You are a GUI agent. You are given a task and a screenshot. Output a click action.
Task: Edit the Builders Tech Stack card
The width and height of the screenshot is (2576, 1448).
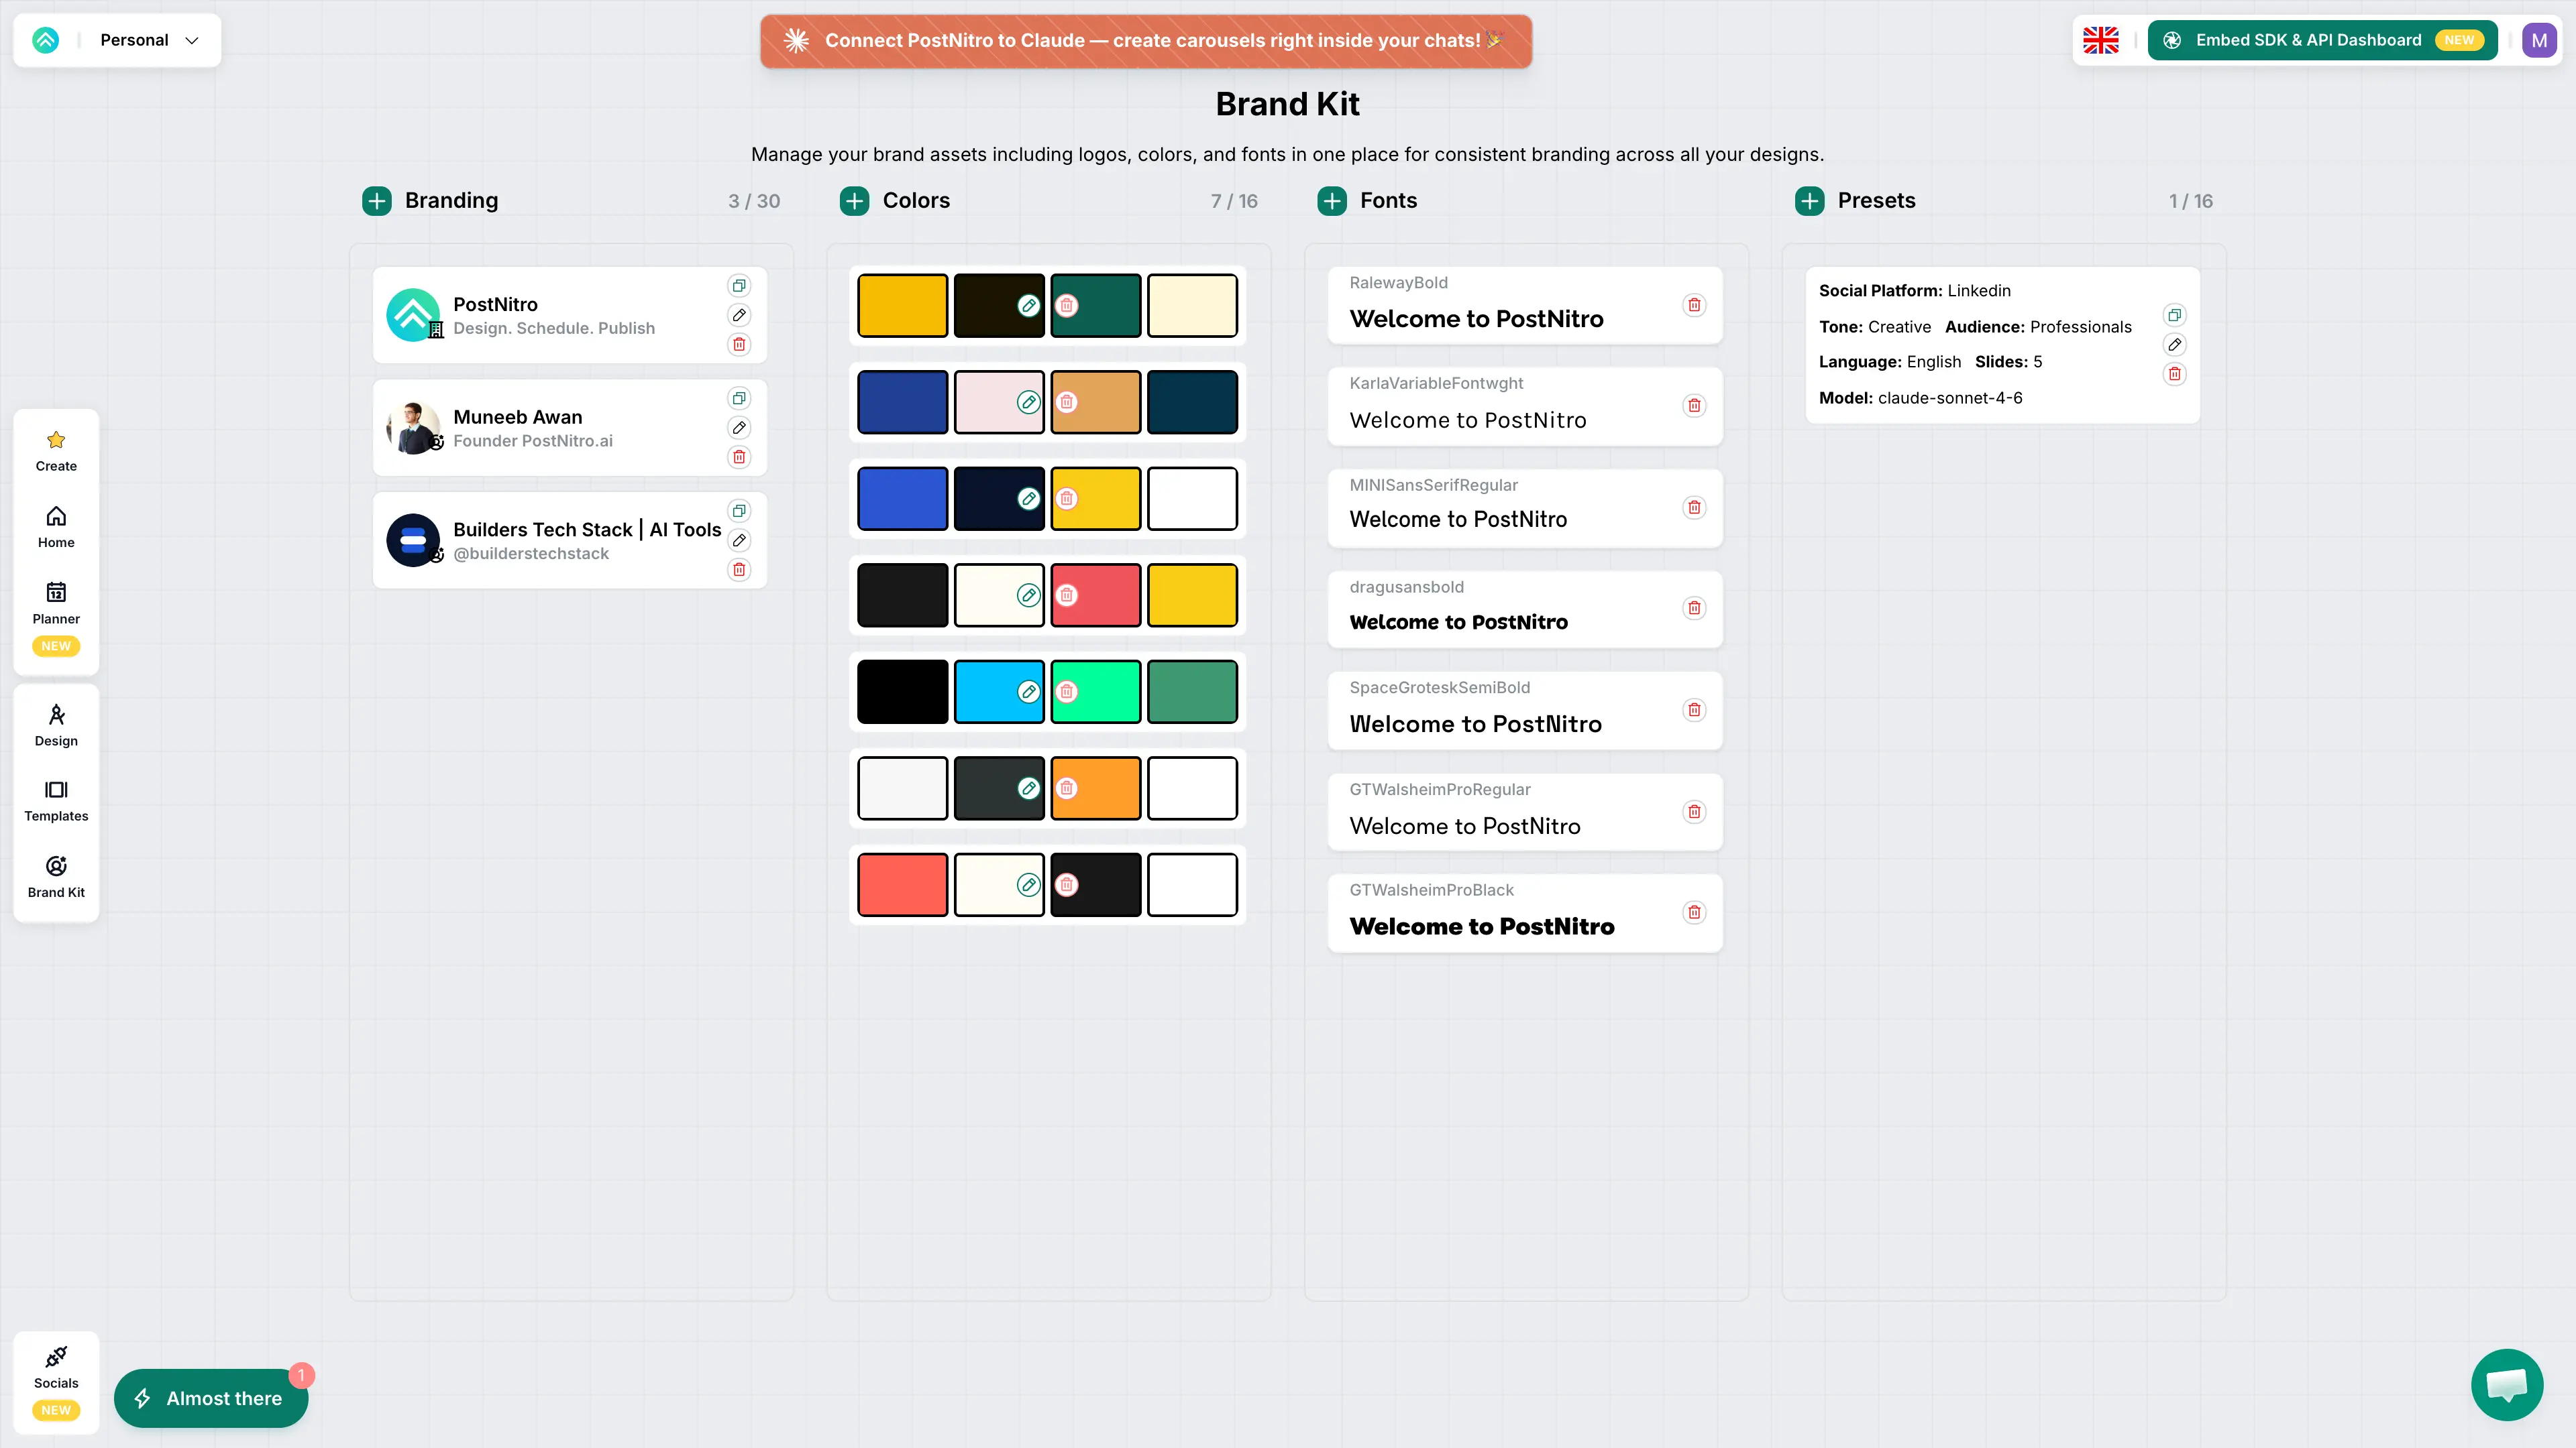[x=739, y=540]
